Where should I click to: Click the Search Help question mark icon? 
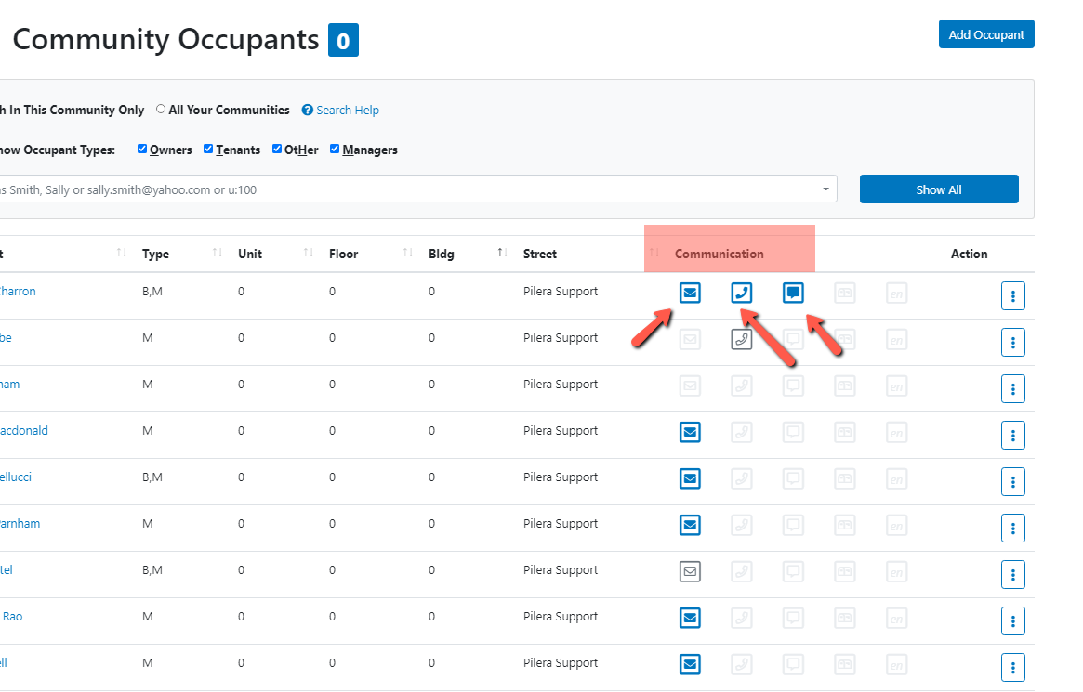[308, 111]
